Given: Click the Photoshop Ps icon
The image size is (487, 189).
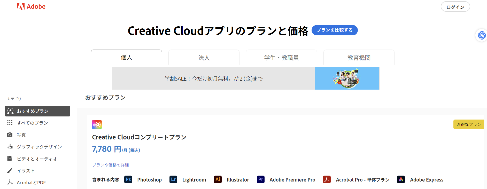Looking at the screenshot, I should click(128, 179).
